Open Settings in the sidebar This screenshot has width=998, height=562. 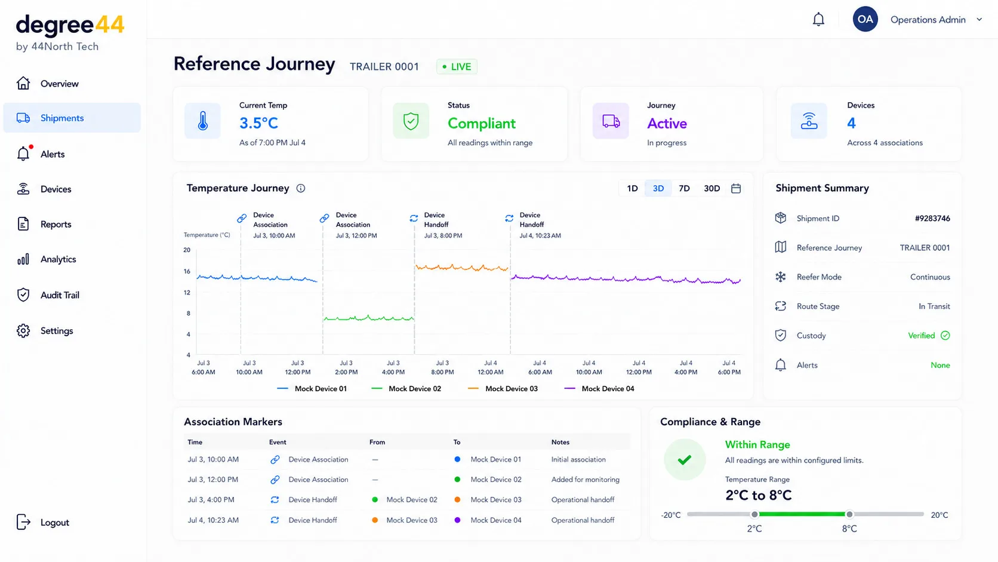coord(72,331)
